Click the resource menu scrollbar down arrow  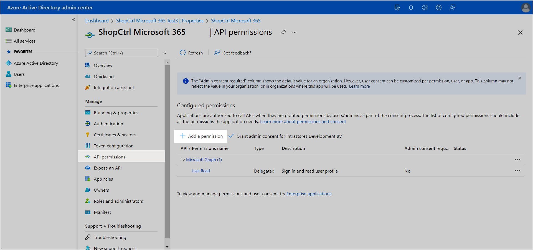pos(167,247)
